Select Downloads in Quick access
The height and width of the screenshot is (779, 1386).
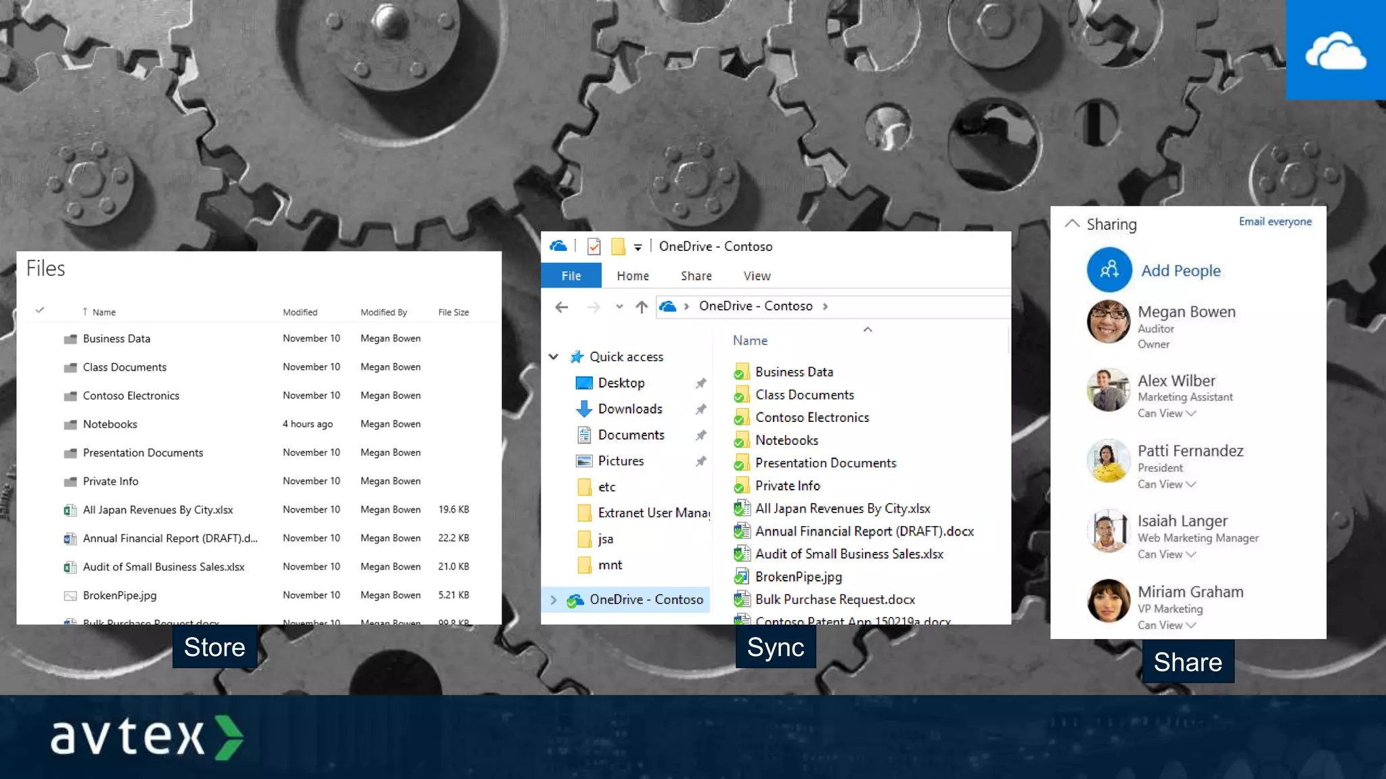[x=630, y=408]
